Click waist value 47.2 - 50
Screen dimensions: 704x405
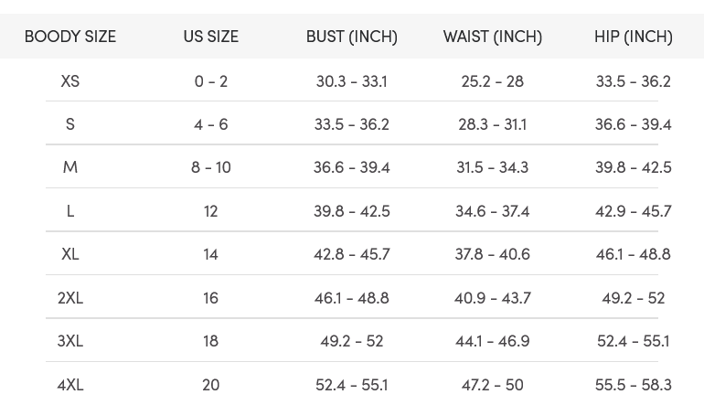click(493, 385)
